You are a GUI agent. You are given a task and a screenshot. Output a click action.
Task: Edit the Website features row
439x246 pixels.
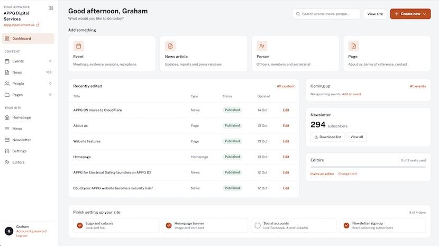tap(286, 141)
